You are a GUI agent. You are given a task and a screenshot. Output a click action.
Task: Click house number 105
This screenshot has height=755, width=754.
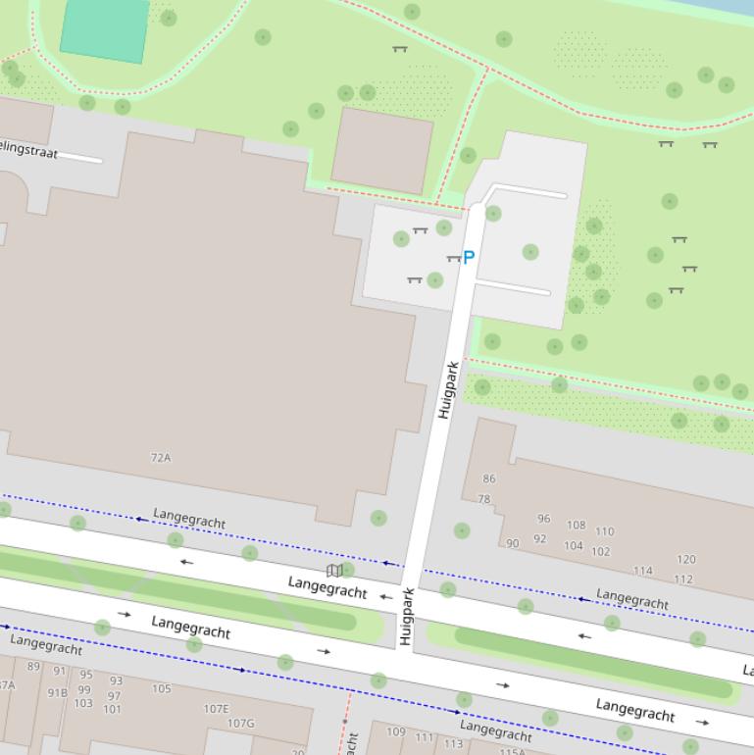click(162, 688)
